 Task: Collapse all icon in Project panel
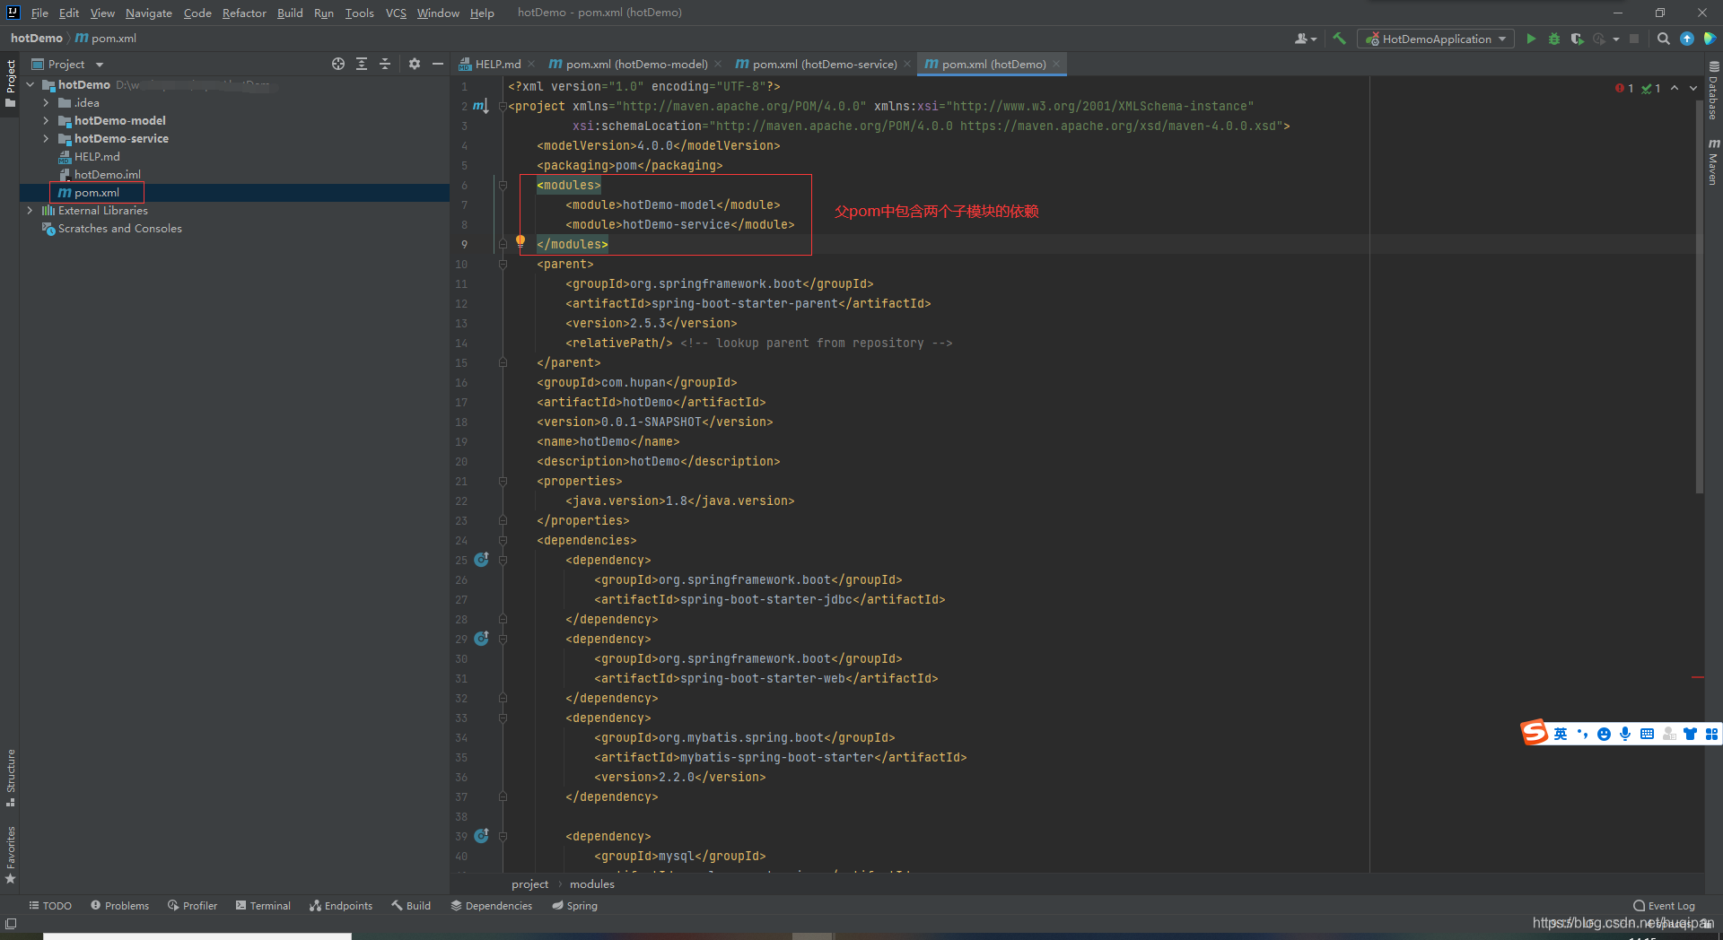click(385, 64)
